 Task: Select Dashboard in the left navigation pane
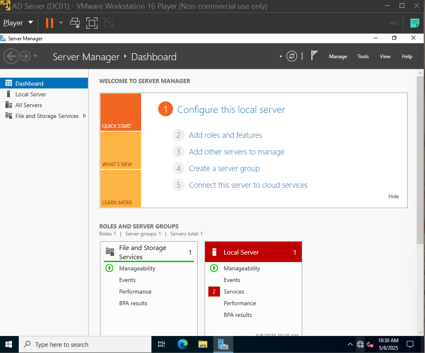click(x=44, y=83)
